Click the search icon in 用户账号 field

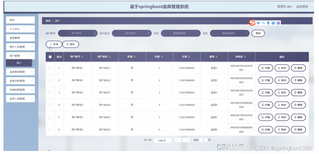95,33
